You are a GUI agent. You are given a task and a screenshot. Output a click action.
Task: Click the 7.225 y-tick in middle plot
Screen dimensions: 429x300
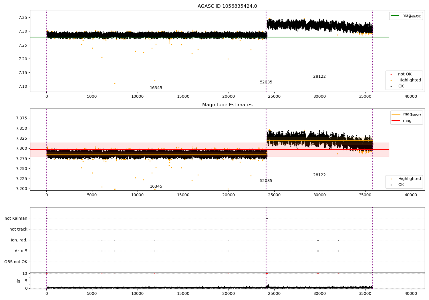[x=22, y=179]
